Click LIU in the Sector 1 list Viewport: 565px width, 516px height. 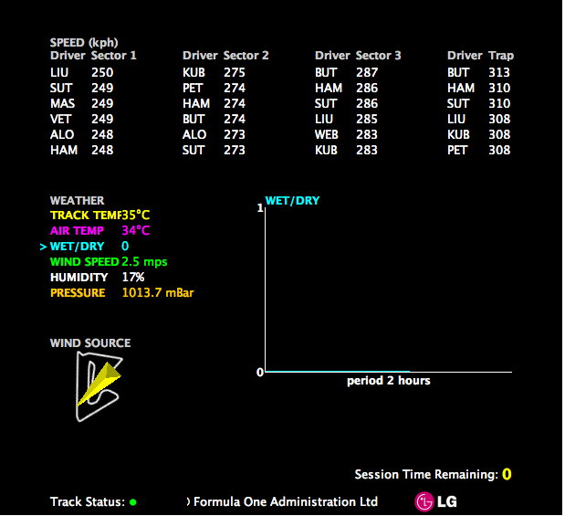(59, 72)
